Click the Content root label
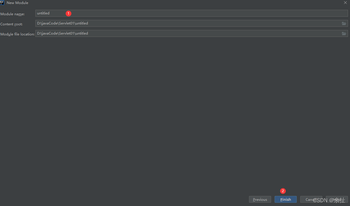The image size is (350, 206). point(12,24)
